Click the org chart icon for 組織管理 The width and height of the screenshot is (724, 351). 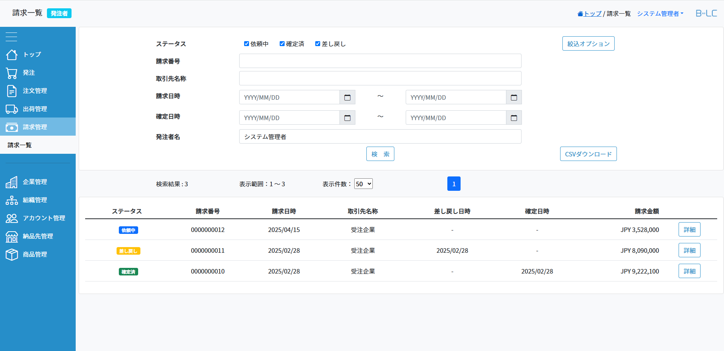tap(12, 200)
